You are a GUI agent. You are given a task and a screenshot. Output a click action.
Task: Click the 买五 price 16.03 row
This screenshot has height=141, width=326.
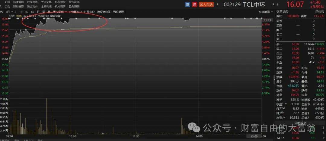point(300,62)
